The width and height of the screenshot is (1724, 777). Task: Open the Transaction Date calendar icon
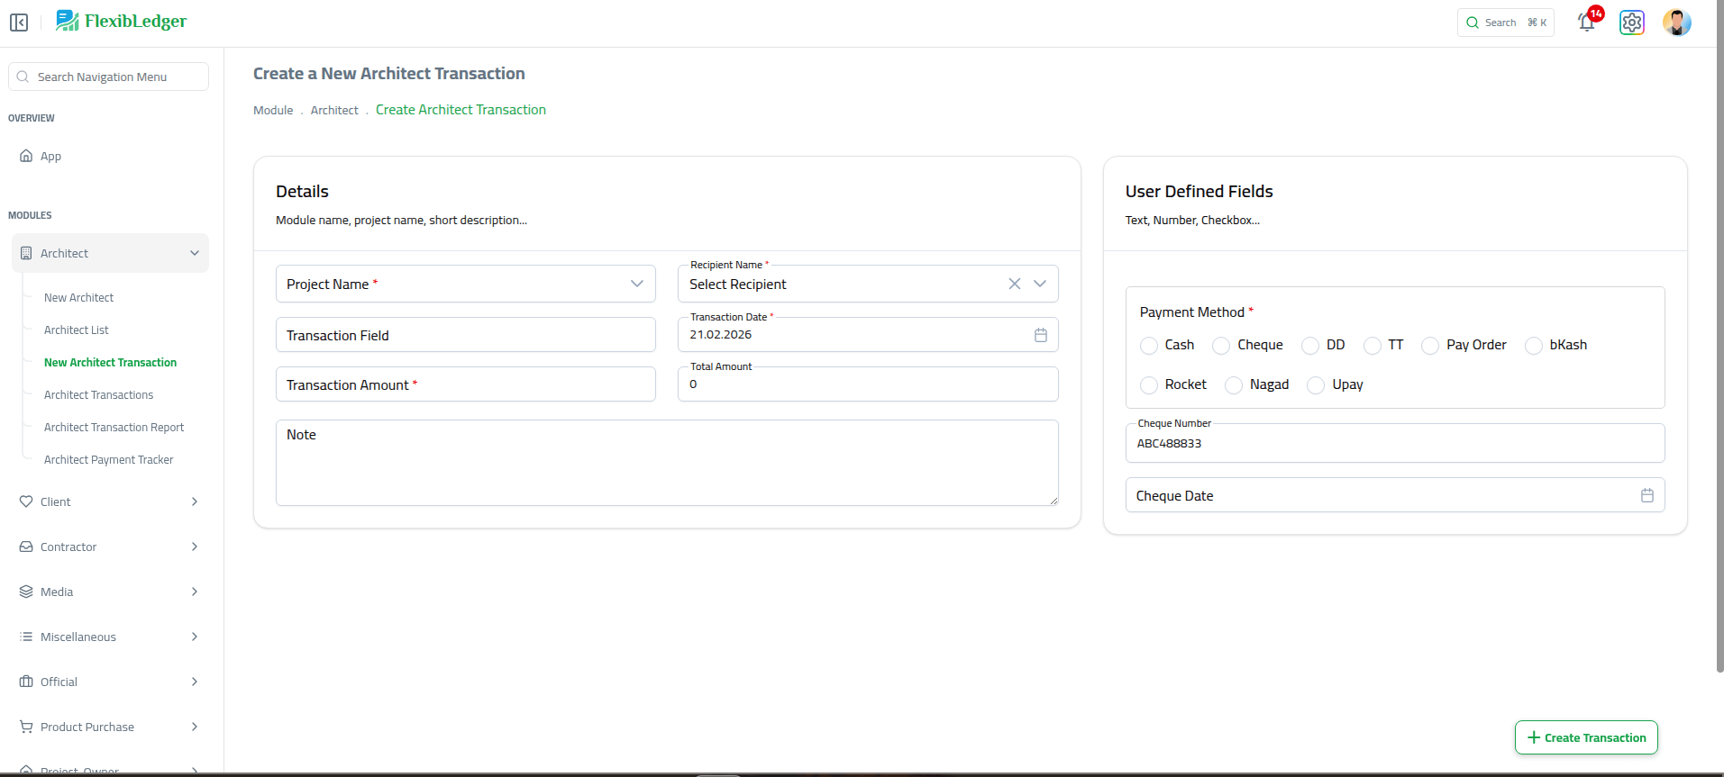(x=1040, y=335)
